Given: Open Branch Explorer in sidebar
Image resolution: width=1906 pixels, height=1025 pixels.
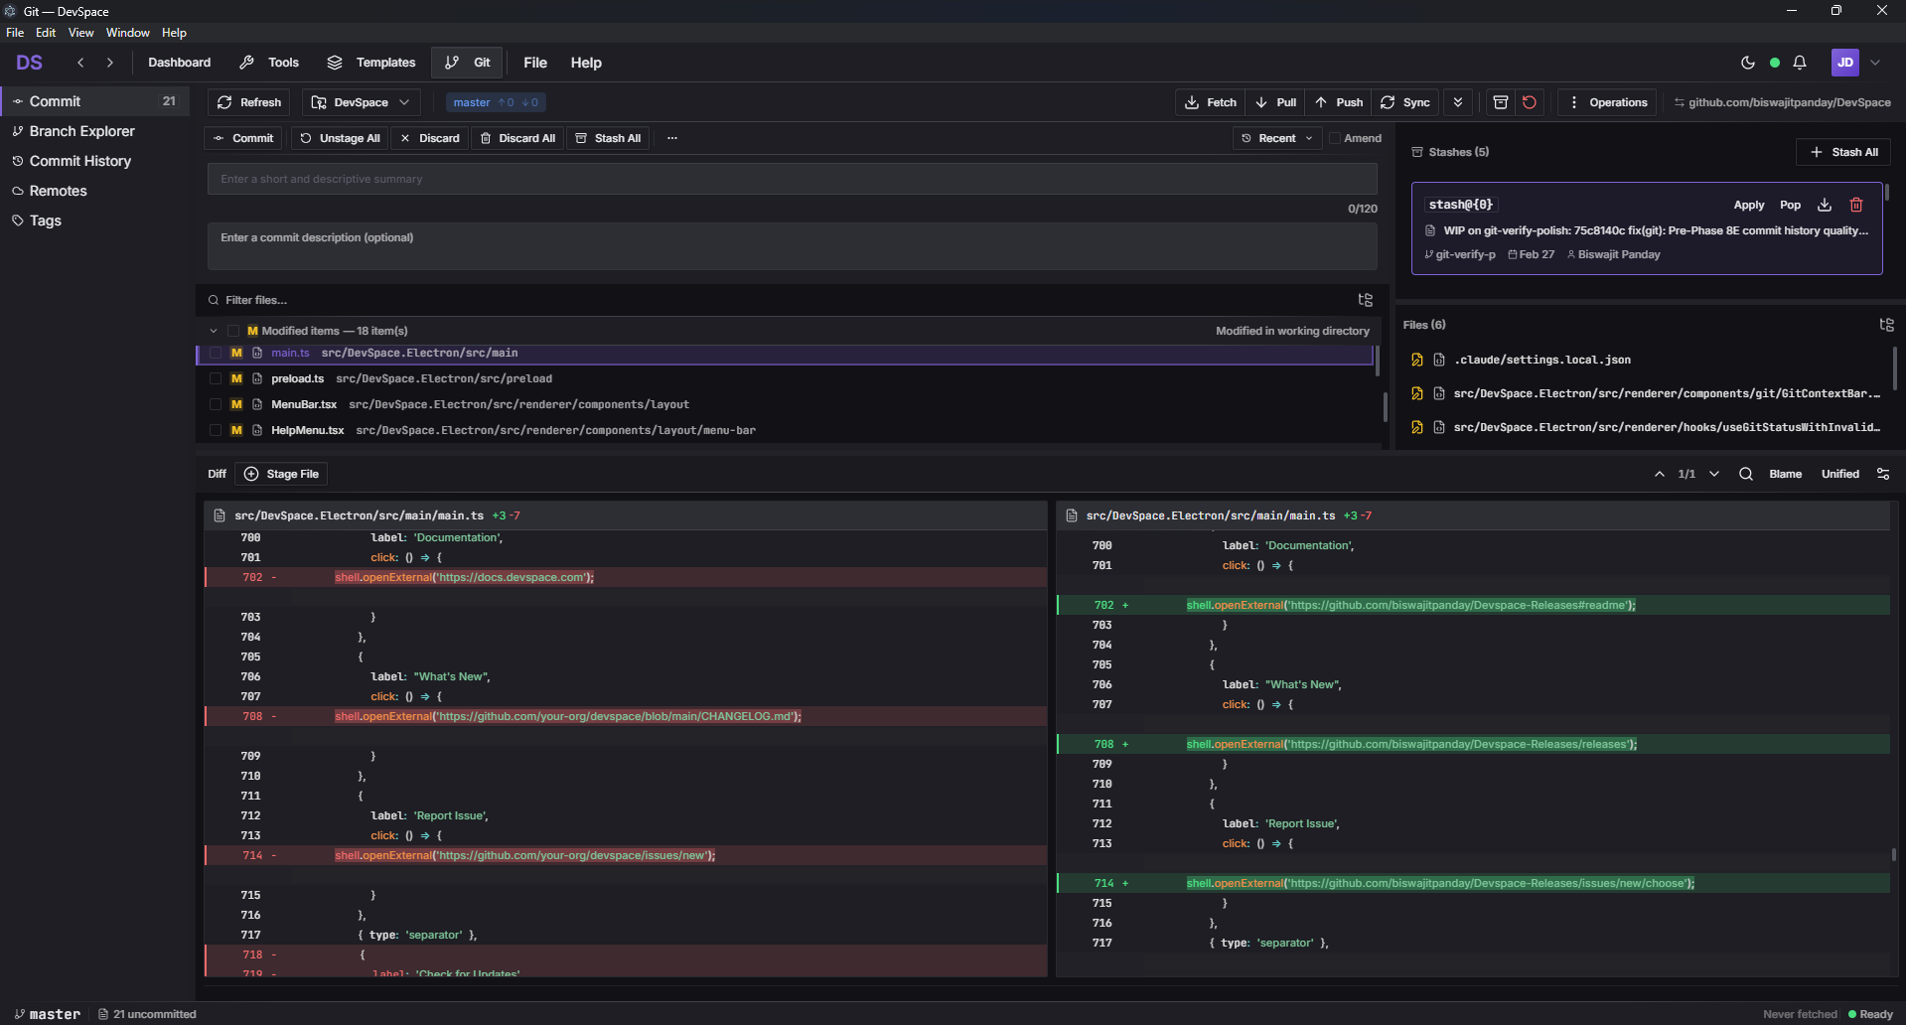Looking at the screenshot, I should [x=95, y=131].
